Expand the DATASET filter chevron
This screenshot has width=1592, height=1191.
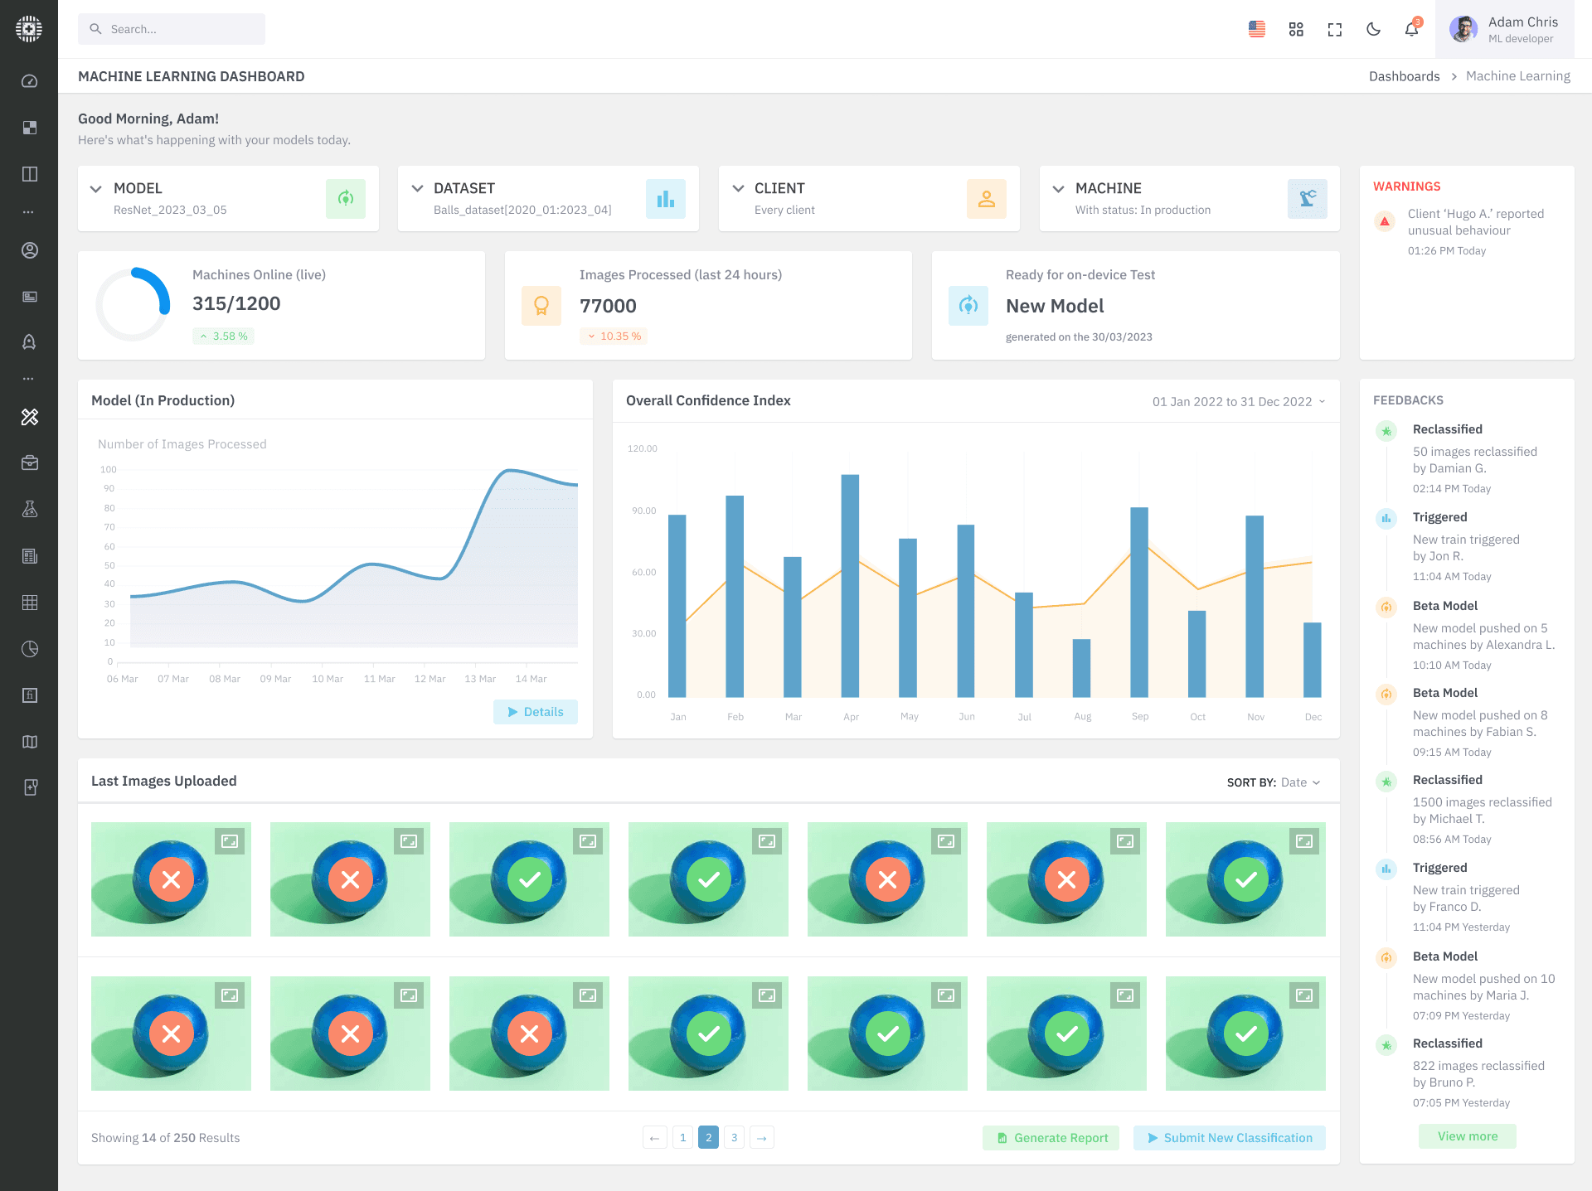(417, 189)
